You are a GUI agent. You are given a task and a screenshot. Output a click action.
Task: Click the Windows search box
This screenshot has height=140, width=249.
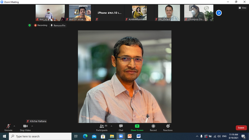(x=40, y=136)
